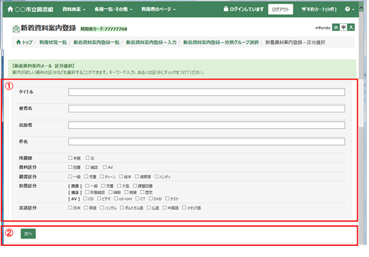The width and height of the screenshot is (369, 257).
Task: Check the 英語 language checkbox
Action: (x=86, y=208)
